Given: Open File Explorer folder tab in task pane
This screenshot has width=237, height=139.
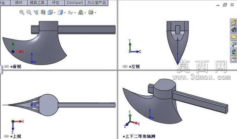Looking at the screenshot, I should click(x=234, y=37).
